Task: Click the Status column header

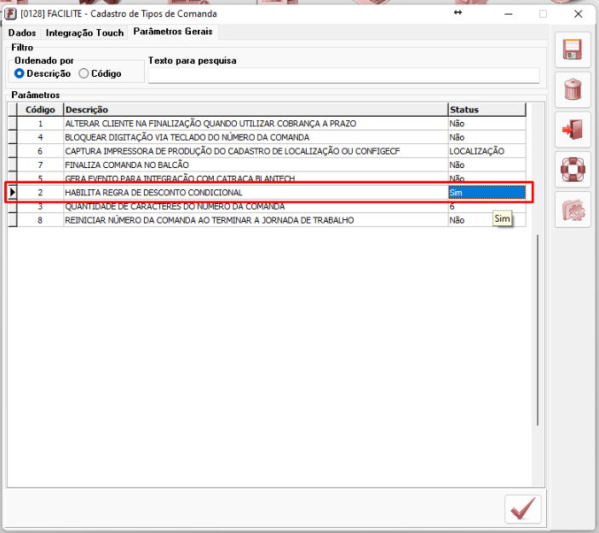Action: click(x=487, y=110)
